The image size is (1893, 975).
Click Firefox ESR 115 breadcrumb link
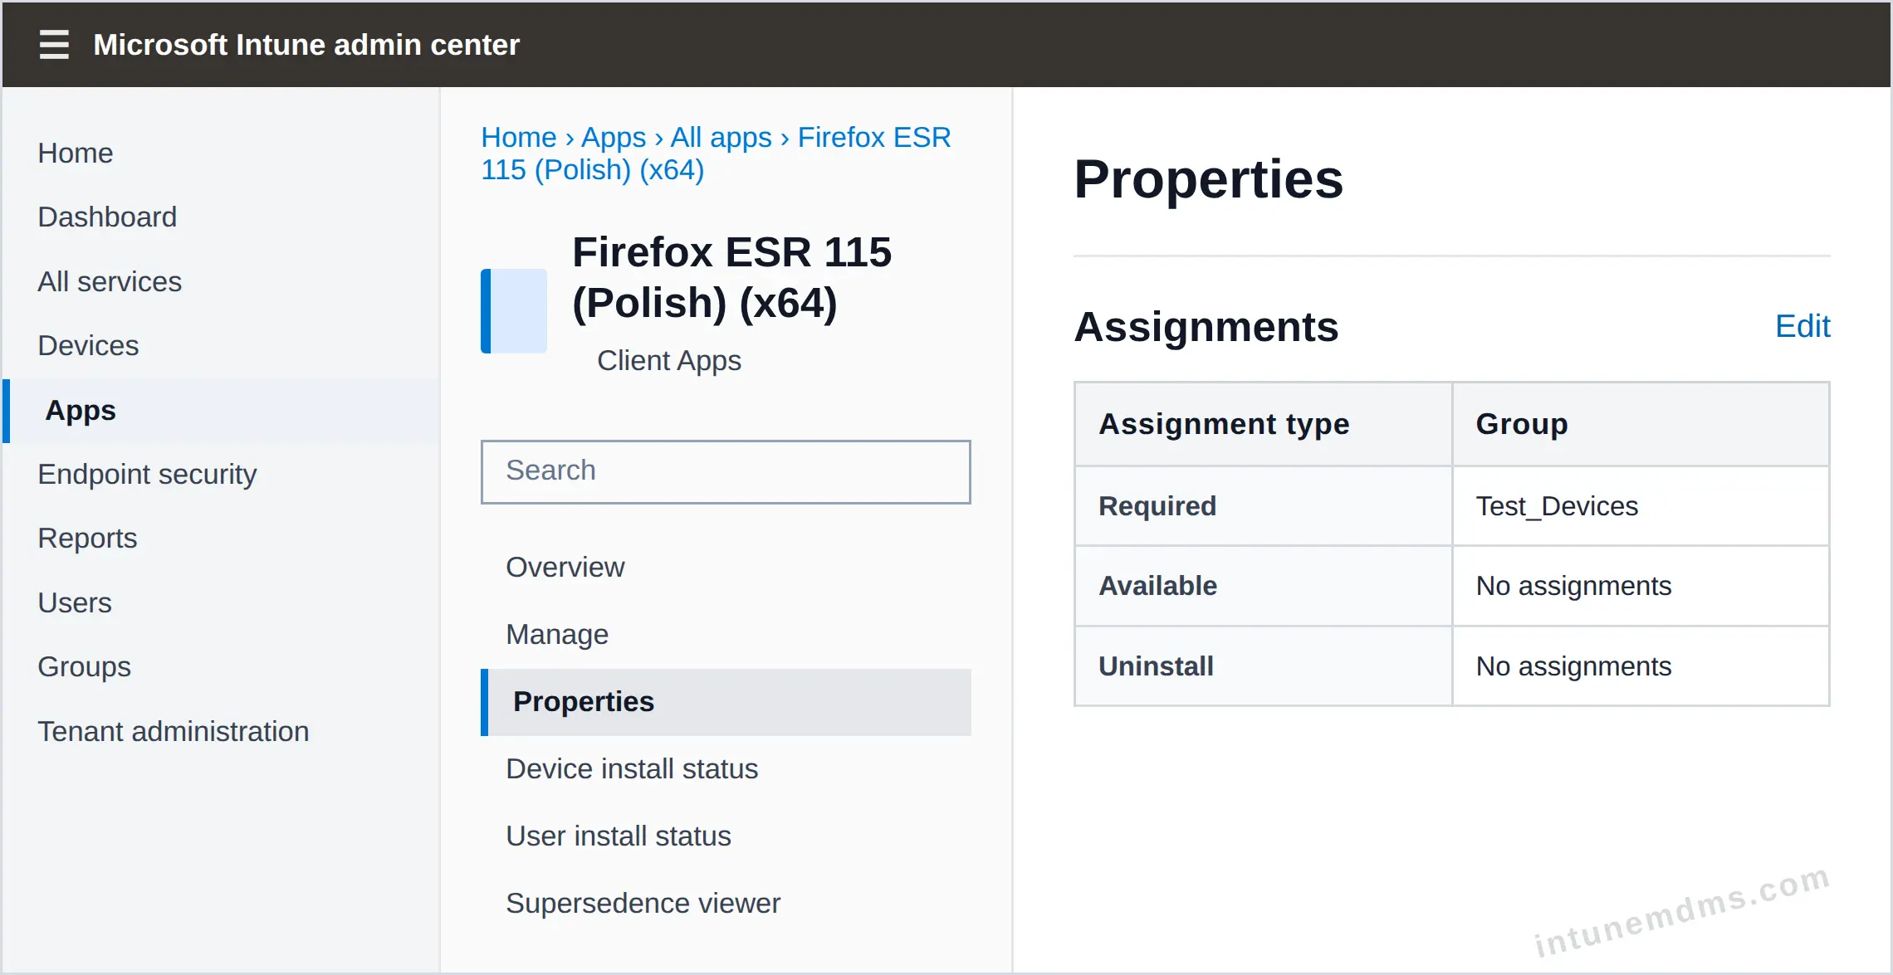pyautogui.click(x=716, y=154)
